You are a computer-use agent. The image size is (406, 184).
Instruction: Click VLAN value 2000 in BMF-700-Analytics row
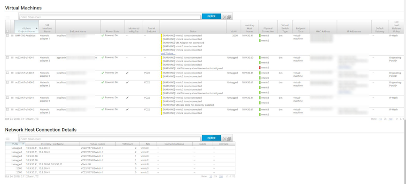tap(235, 36)
